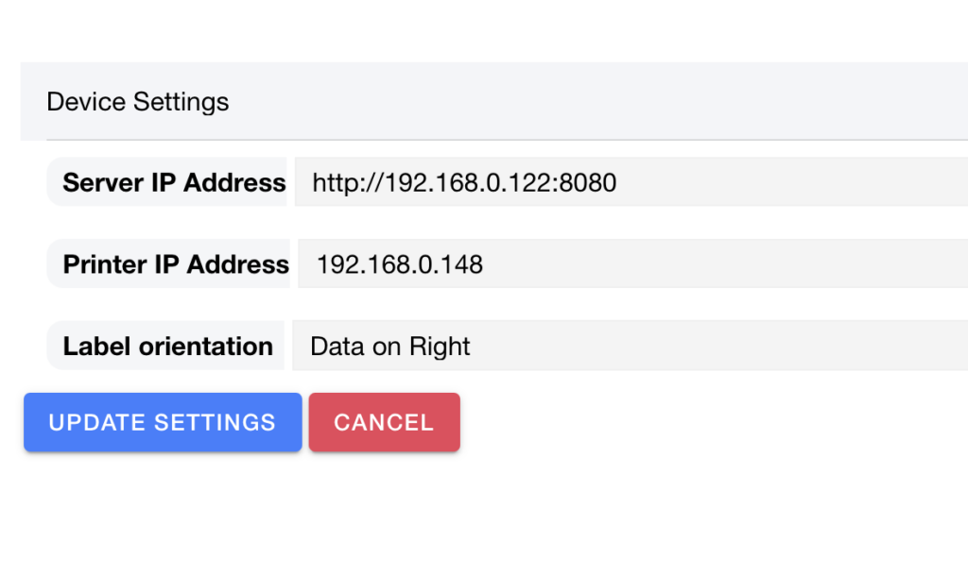Focus the Server IP Address input field

631,182
